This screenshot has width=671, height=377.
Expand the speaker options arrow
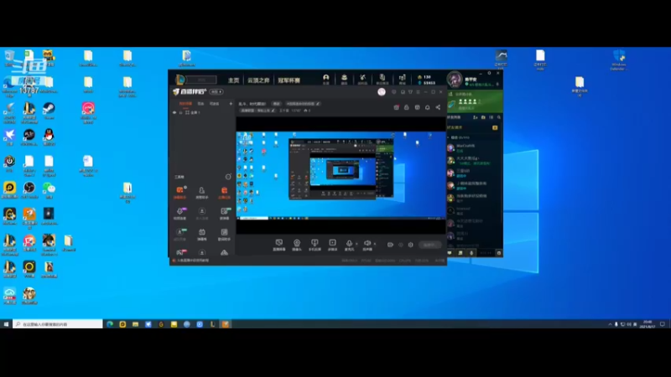pos(375,244)
